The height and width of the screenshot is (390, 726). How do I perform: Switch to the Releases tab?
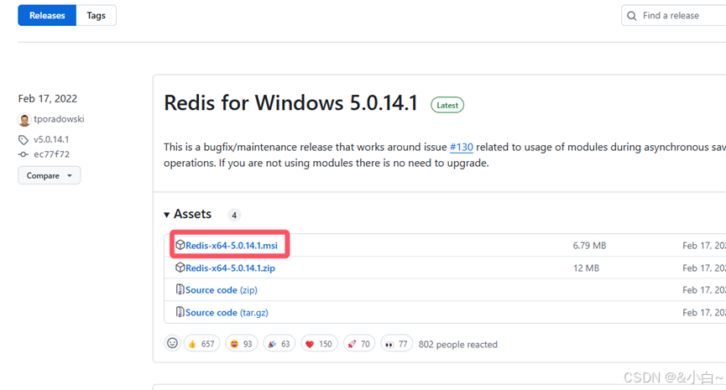[x=47, y=15]
